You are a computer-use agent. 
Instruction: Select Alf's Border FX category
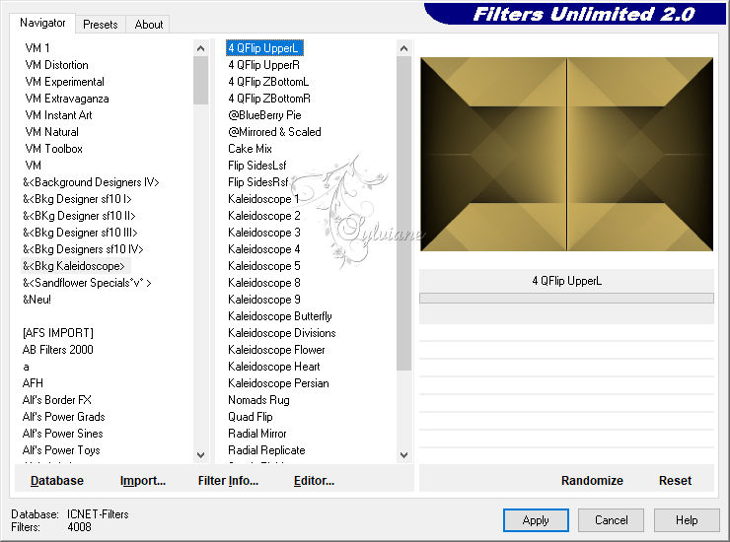[x=57, y=400]
